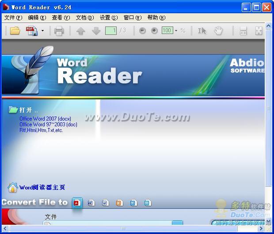Open the 设置(S) menu
Viewport: 274px width, 234px height.
point(109,18)
